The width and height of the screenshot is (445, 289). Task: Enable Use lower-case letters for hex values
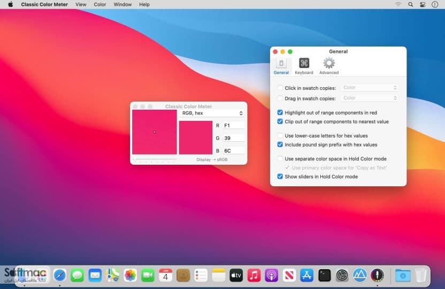click(280, 135)
